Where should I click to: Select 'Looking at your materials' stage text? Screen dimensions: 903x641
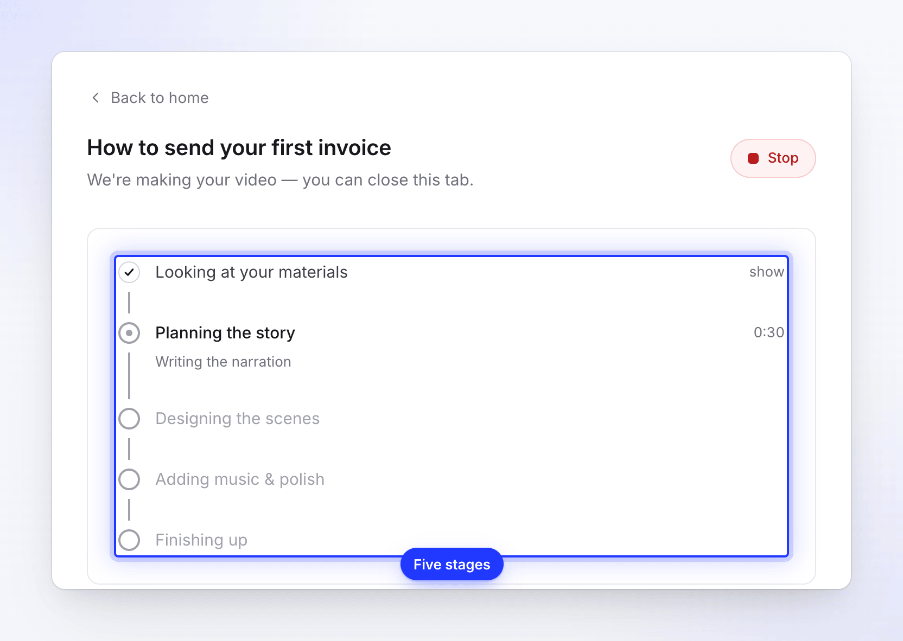pyautogui.click(x=251, y=272)
